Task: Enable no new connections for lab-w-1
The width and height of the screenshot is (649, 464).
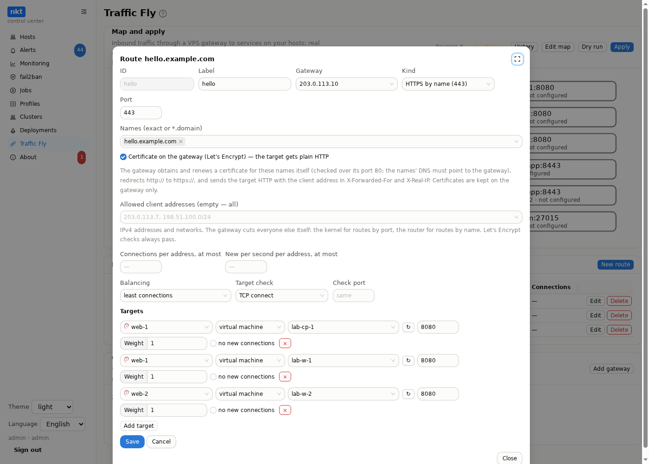Action: [213, 377]
